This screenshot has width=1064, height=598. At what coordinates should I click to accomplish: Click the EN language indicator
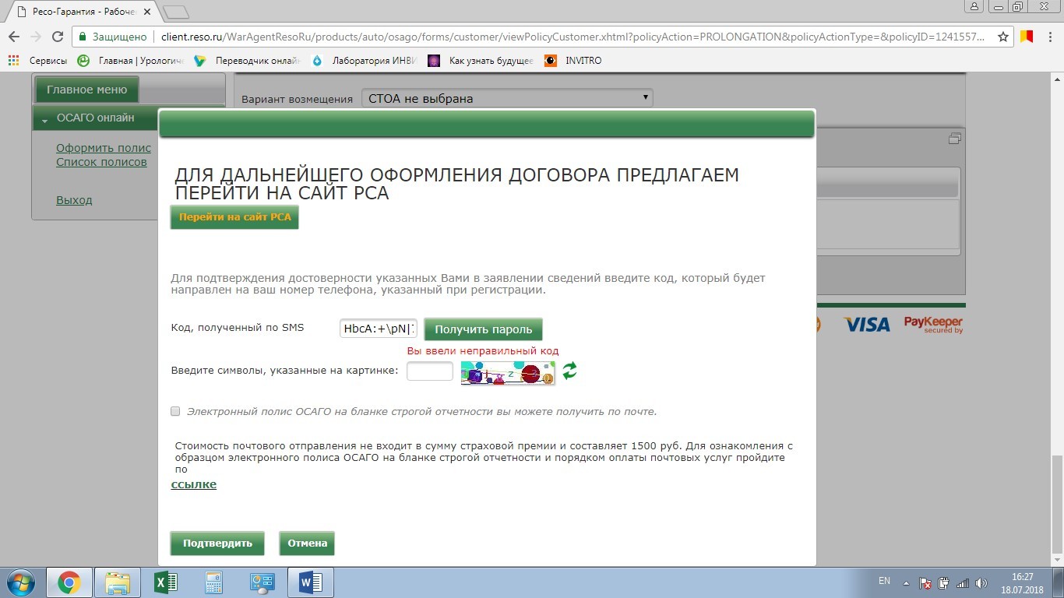click(884, 581)
